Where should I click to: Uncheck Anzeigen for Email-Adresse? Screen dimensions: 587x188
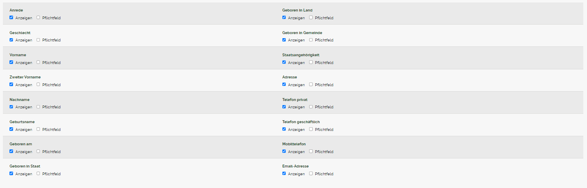point(284,174)
